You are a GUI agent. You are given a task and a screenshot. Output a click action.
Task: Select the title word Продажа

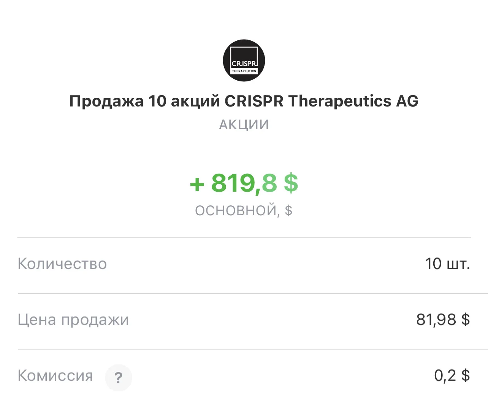tap(106, 102)
